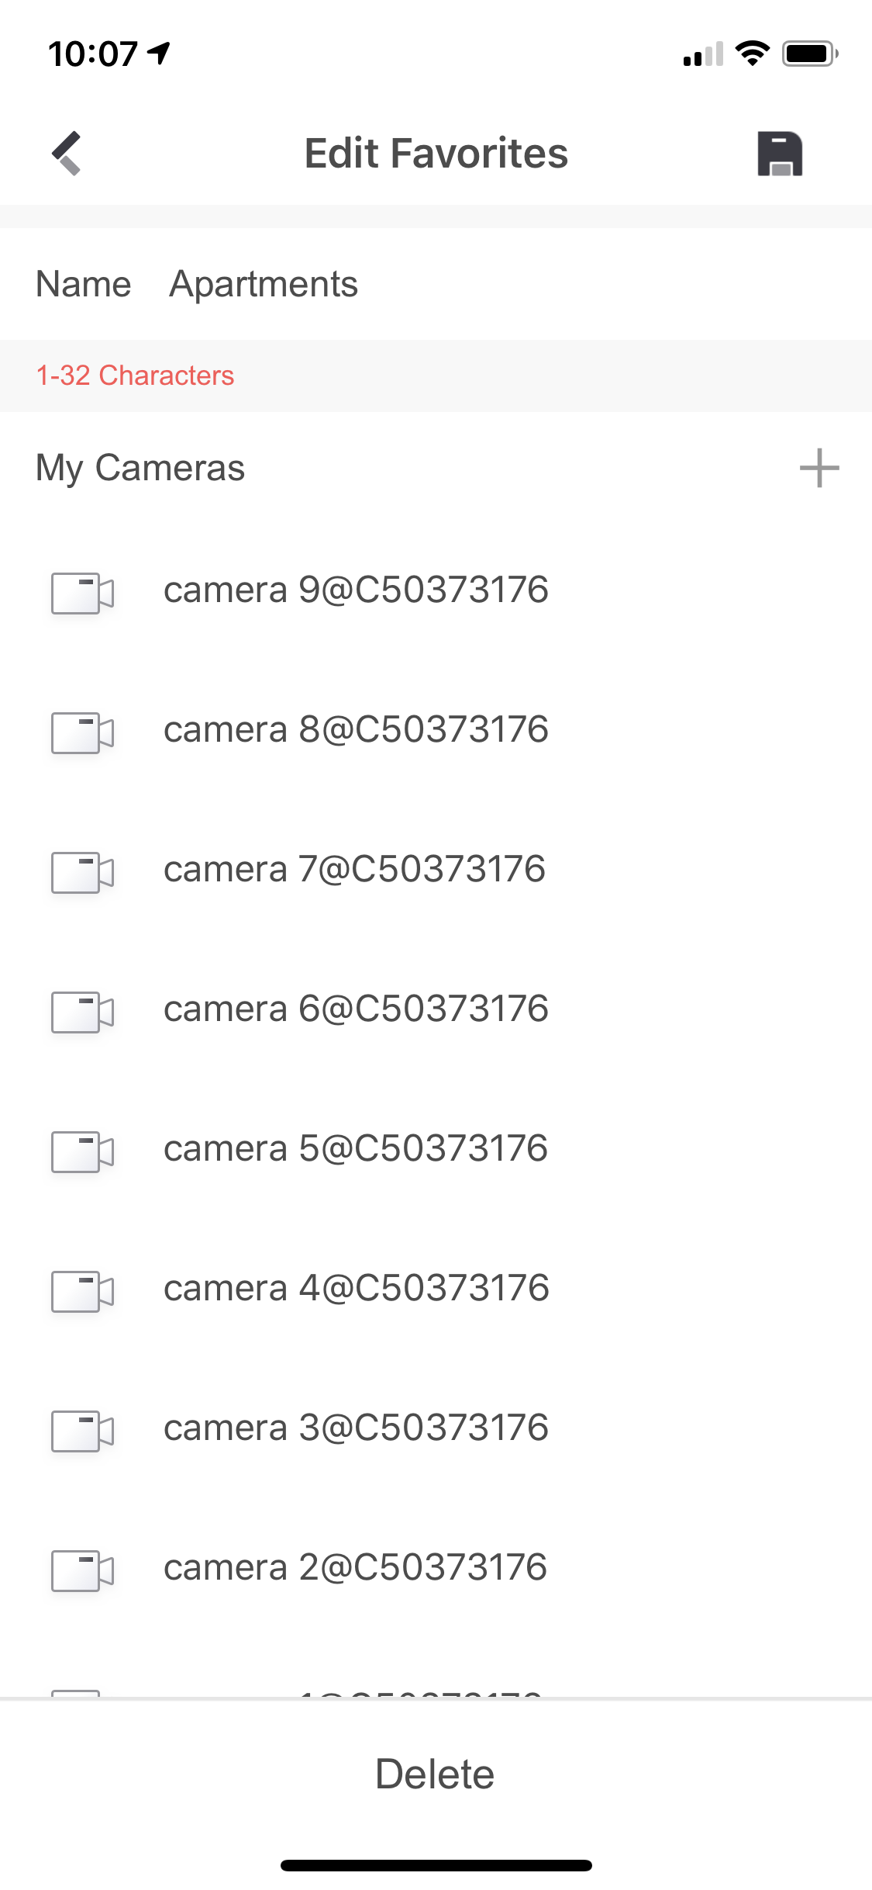Choose camera 7@C50373176 from list

point(354,870)
